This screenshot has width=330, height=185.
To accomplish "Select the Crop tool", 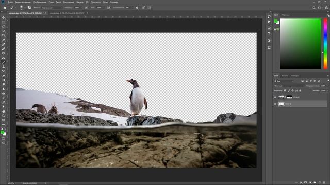I will pyautogui.click(x=4, y=35).
